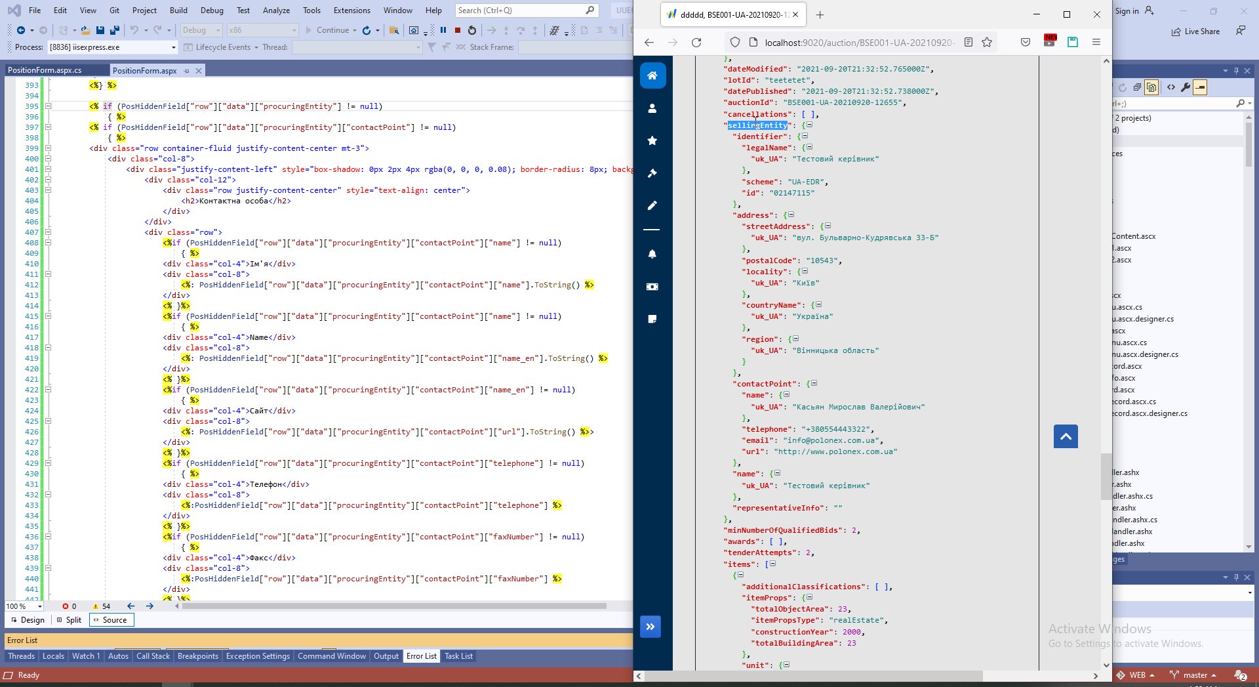
Task: Click the Save icon in Visual Studio toolbar
Action: (100, 30)
